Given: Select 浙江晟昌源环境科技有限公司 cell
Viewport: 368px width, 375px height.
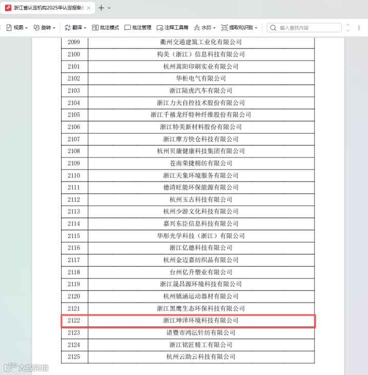Looking at the screenshot, I should (x=201, y=285).
